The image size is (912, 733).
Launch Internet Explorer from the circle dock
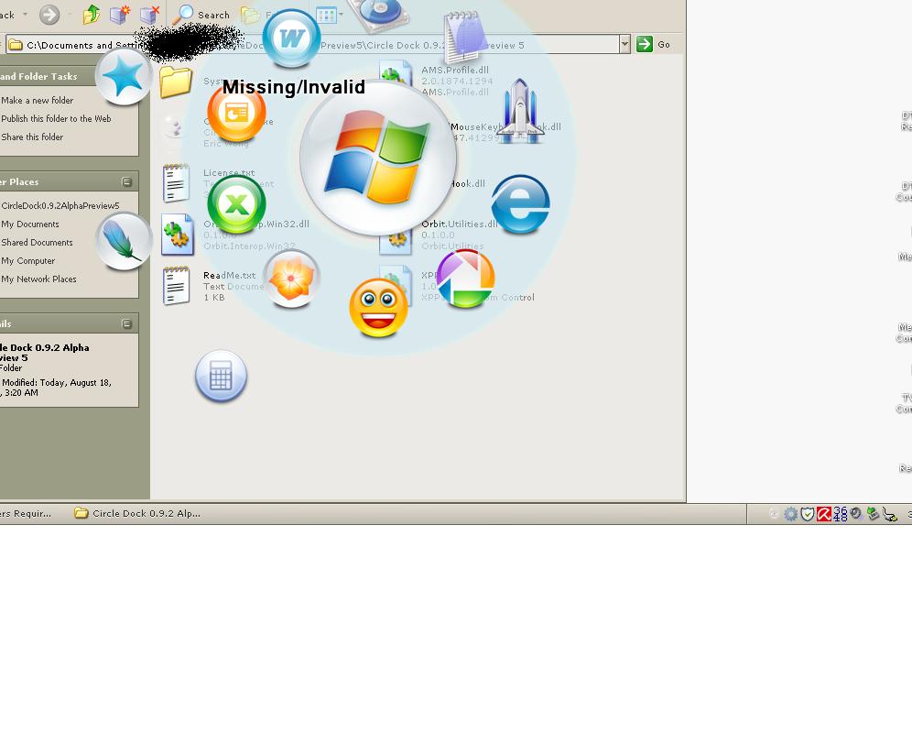pyautogui.click(x=521, y=204)
